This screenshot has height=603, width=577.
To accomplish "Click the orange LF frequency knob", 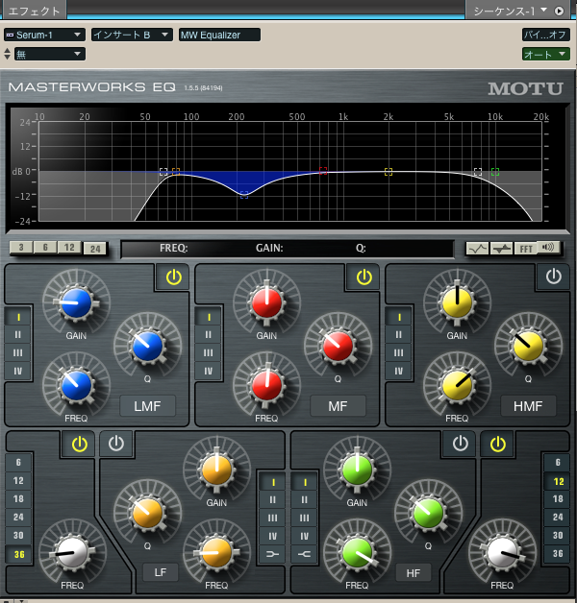I will [x=217, y=553].
